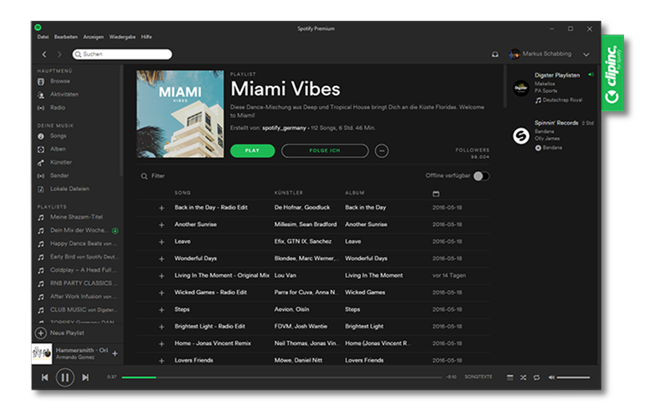Open Songs under Deine Musik

coord(58,136)
